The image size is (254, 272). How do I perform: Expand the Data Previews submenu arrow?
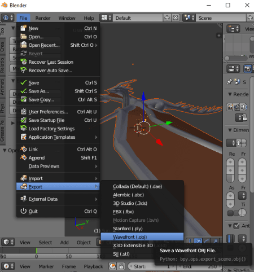[x=96, y=166]
